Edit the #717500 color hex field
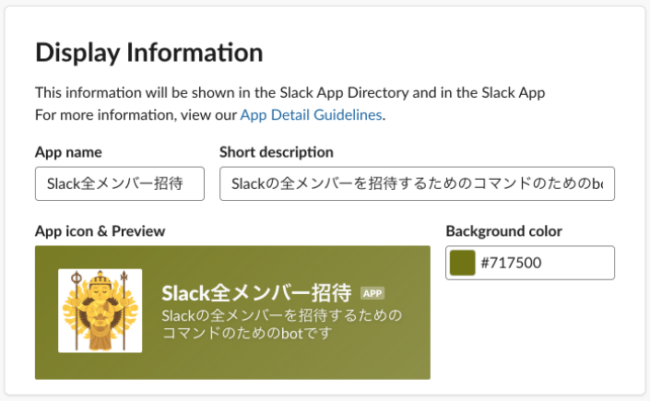650x401 pixels. tap(530, 263)
